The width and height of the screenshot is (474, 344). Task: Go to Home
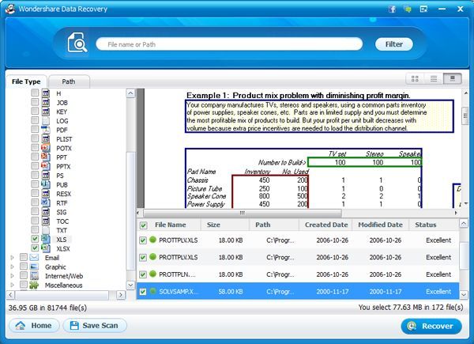point(35,326)
